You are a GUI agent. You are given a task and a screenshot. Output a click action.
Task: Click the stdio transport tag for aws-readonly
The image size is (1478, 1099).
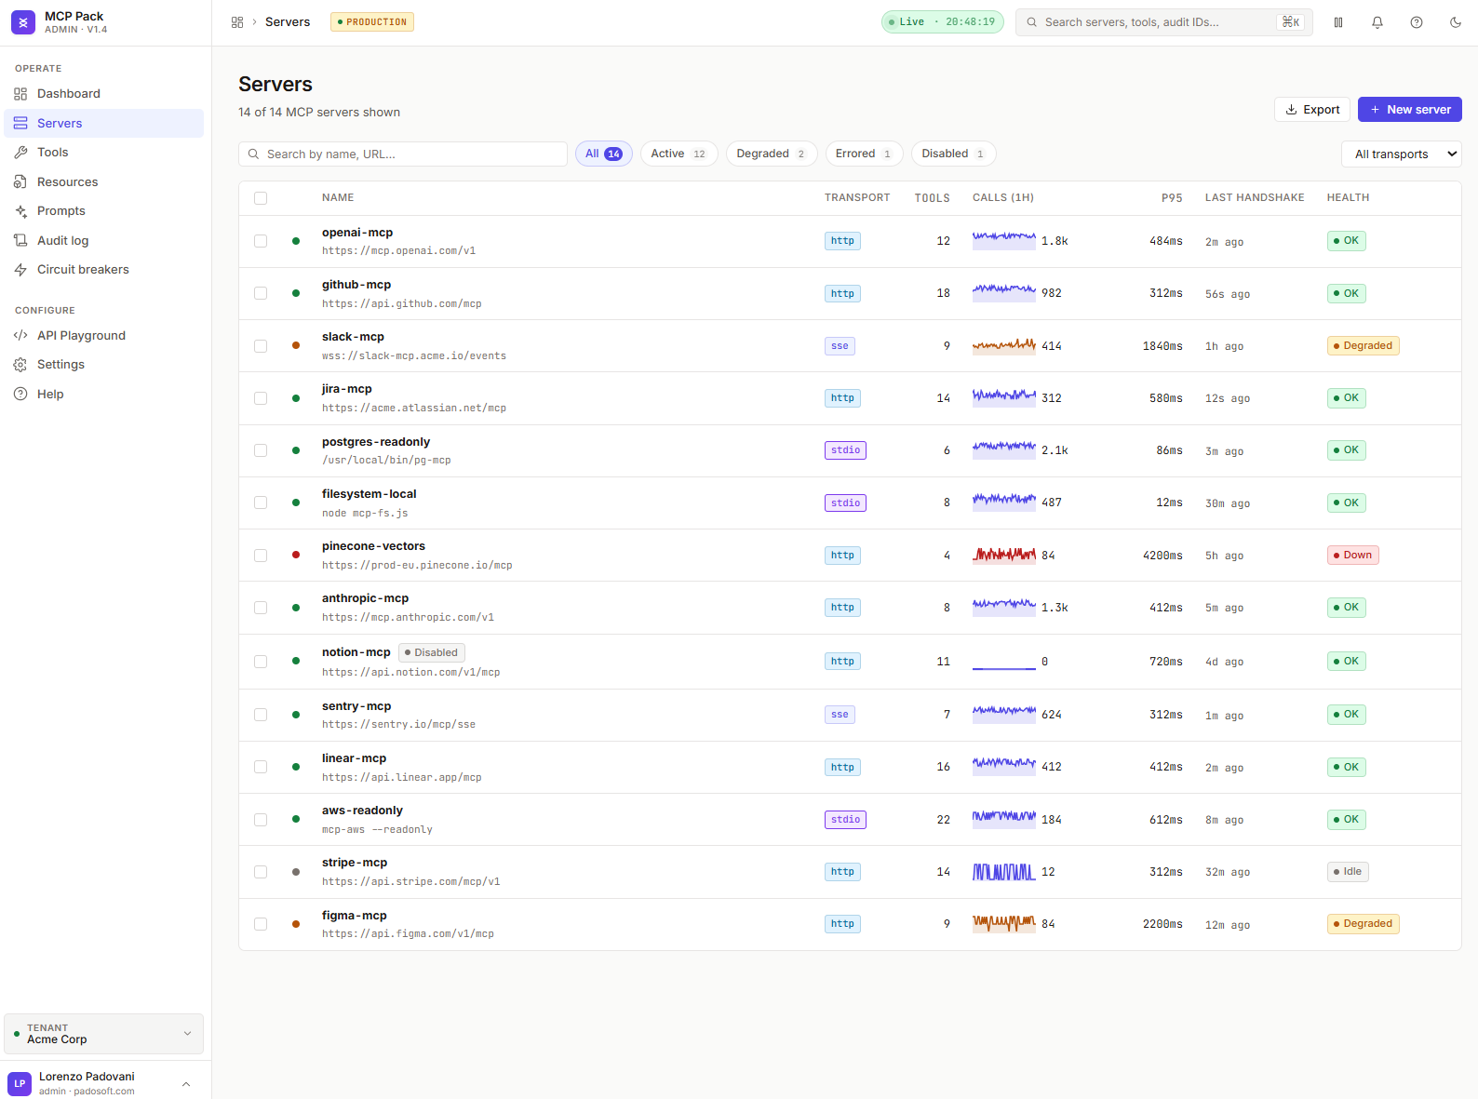(x=845, y=820)
